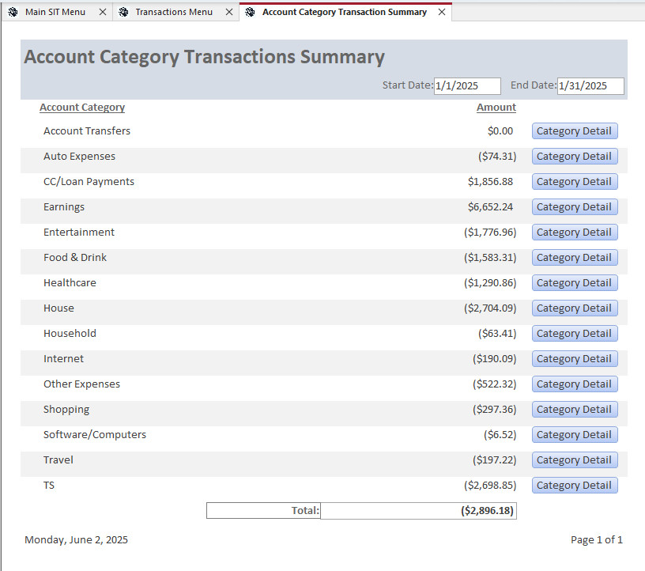
Task: Click the ($63.41) Household amount
Action: [x=497, y=334]
